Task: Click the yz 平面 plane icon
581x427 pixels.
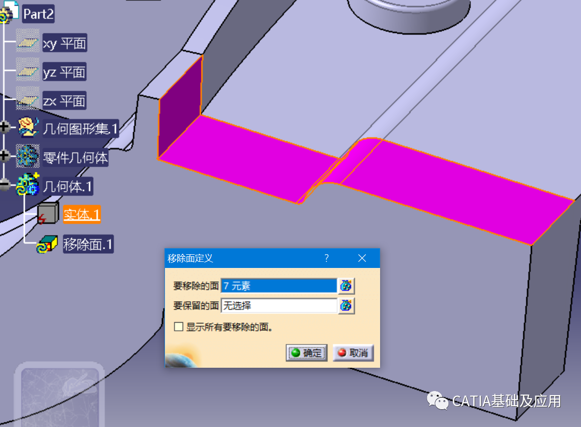Action: [x=28, y=69]
